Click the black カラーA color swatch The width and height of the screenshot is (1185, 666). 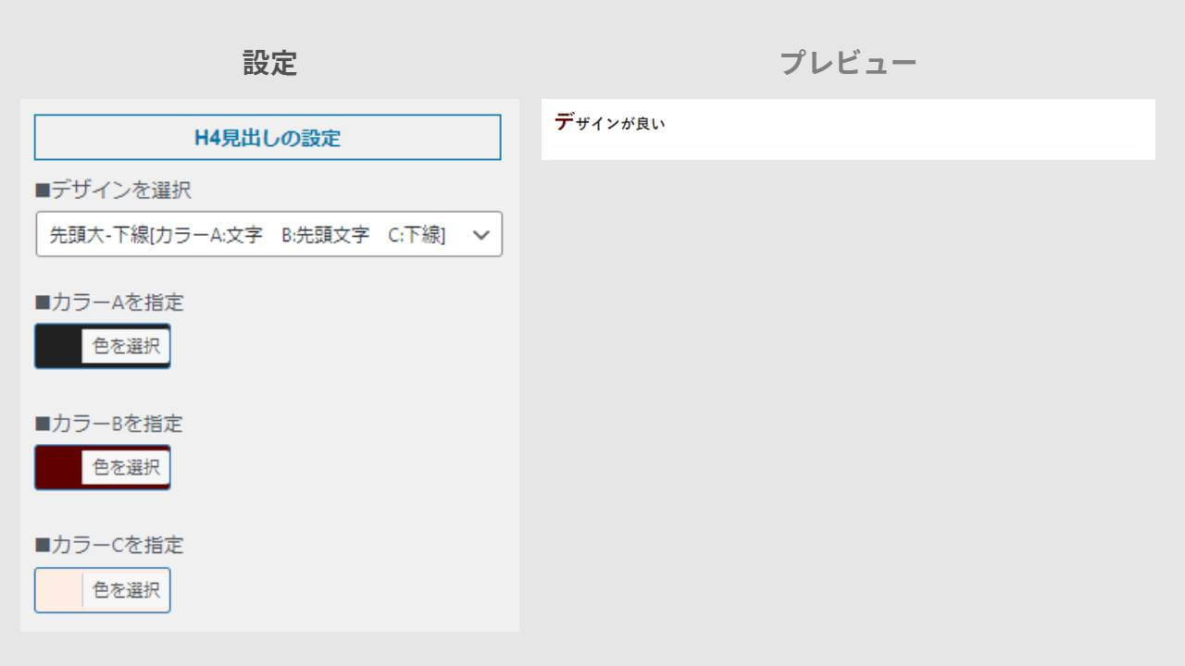coord(58,346)
